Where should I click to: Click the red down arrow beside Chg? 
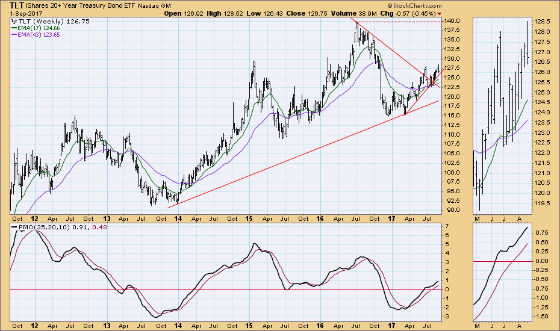click(438, 13)
